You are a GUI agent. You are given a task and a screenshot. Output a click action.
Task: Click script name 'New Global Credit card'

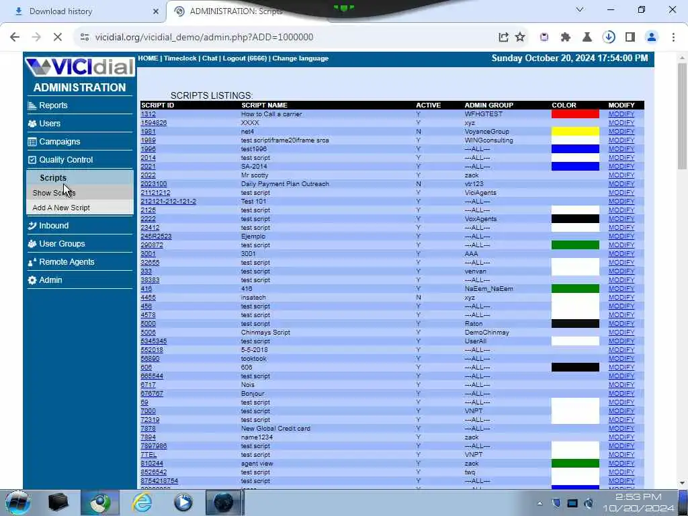[275, 429]
